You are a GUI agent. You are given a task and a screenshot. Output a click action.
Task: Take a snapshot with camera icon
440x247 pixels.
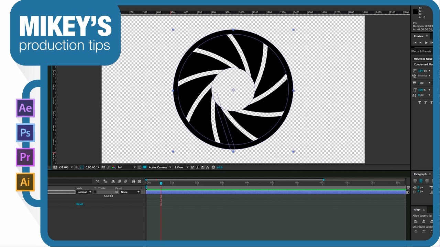click(103, 167)
